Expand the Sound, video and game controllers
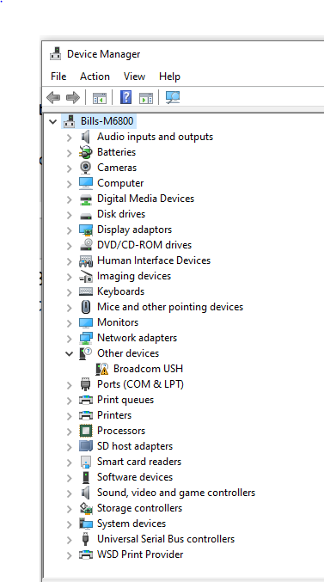Image resolution: width=324 pixels, height=582 pixels. click(69, 493)
